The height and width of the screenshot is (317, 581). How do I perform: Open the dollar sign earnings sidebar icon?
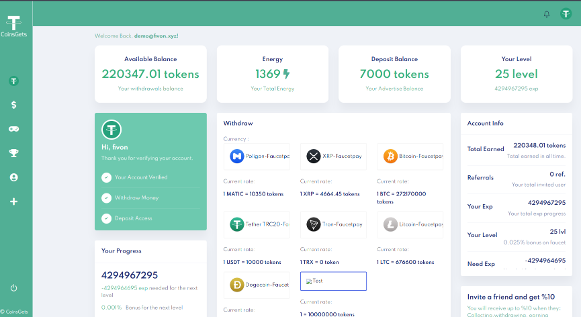pyautogui.click(x=13, y=105)
